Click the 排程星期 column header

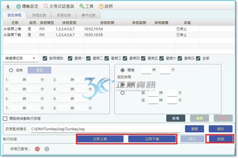(69, 23)
